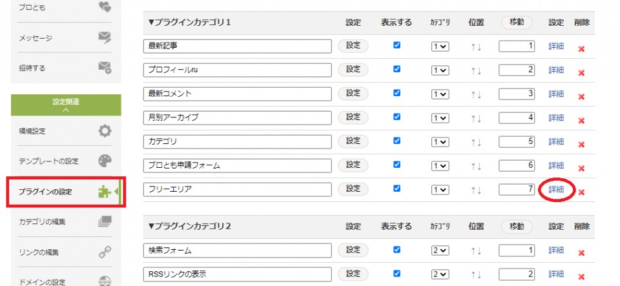The width and height of the screenshot is (620, 286).
Task: Click the プラグインの設定 puzzle icon
Action: pos(103,192)
